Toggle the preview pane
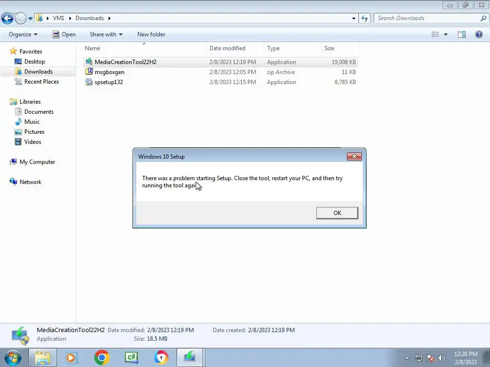 point(462,34)
